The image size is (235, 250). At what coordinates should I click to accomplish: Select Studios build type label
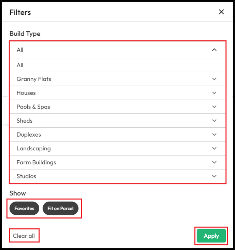point(26,176)
